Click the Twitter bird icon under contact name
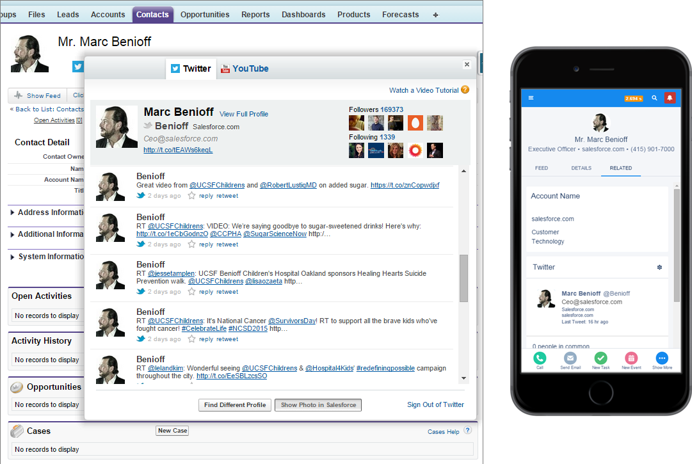 (78, 67)
